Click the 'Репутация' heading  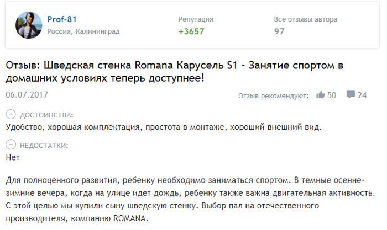(x=196, y=19)
